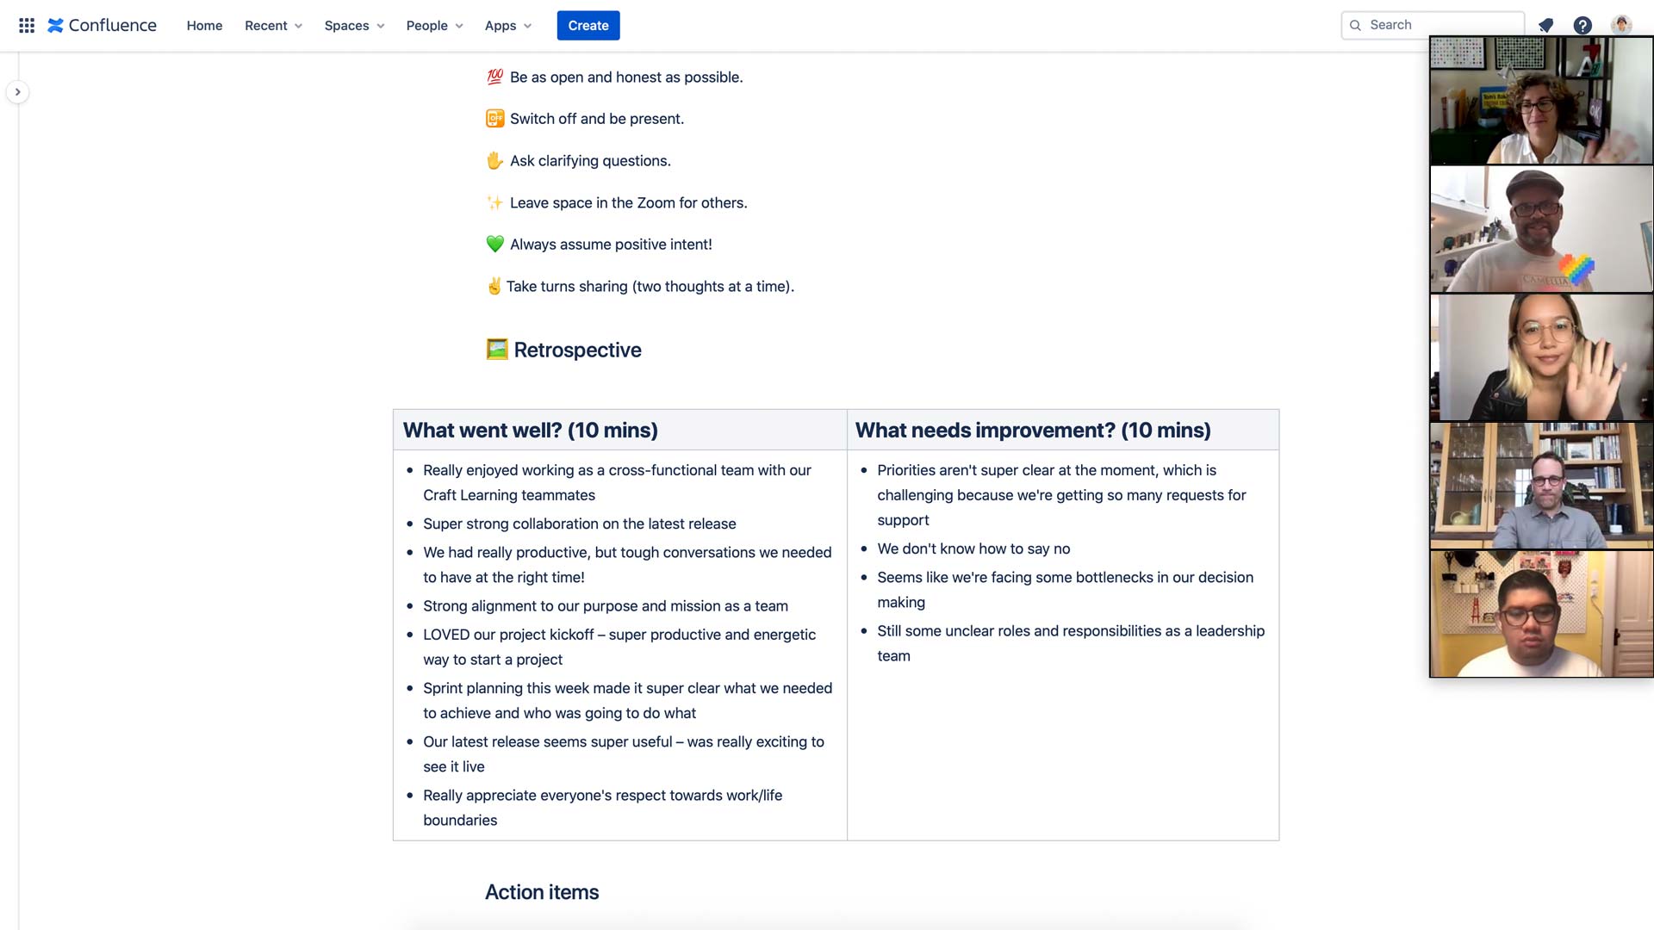Image resolution: width=1654 pixels, height=930 pixels.
Task: Click the Create button
Action: (588, 25)
